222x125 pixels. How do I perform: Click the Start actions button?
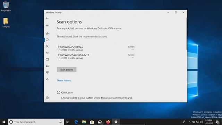[67, 70]
